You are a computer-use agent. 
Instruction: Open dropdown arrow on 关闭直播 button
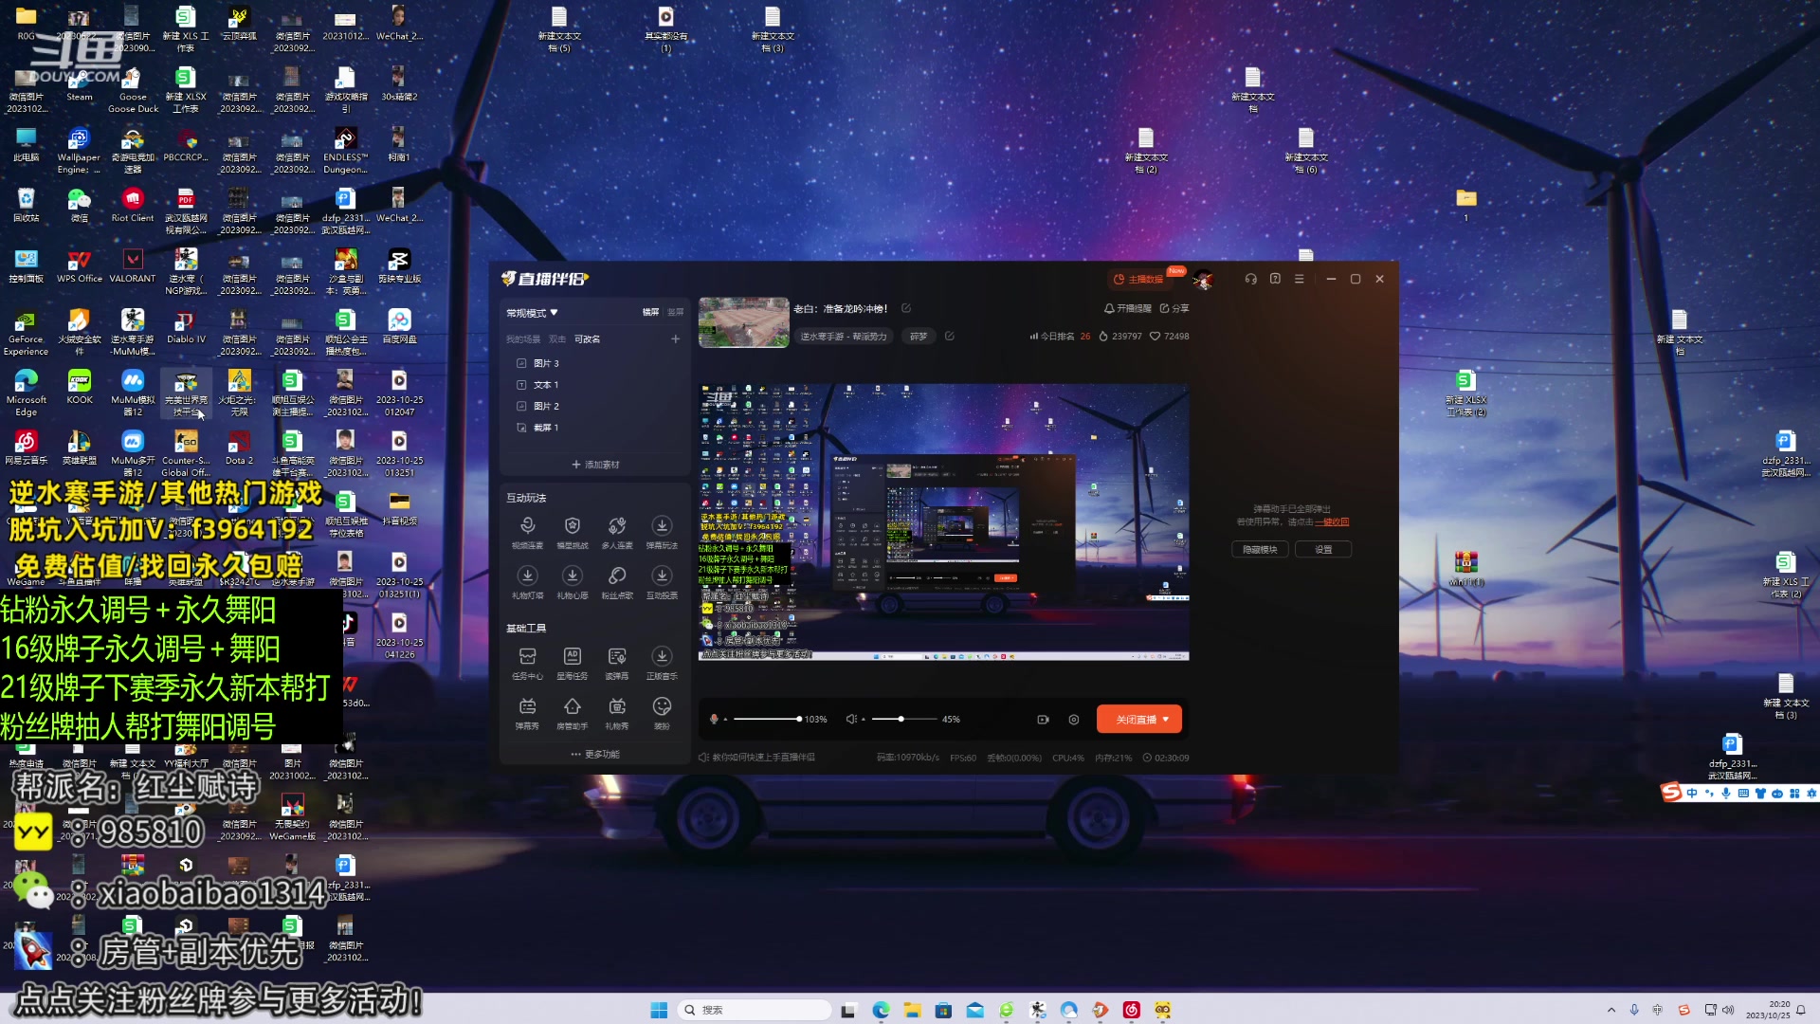(x=1166, y=720)
